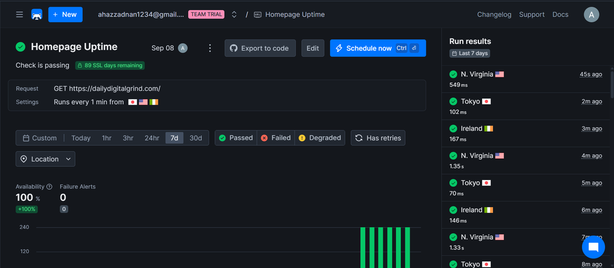
Task: Select the 3hr time range
Action: (128, 138)
